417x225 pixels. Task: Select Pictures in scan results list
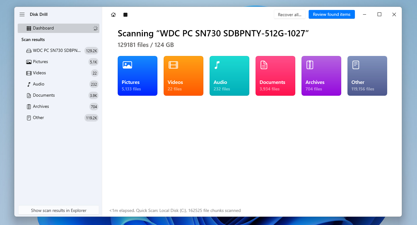[x=58, y=62]
